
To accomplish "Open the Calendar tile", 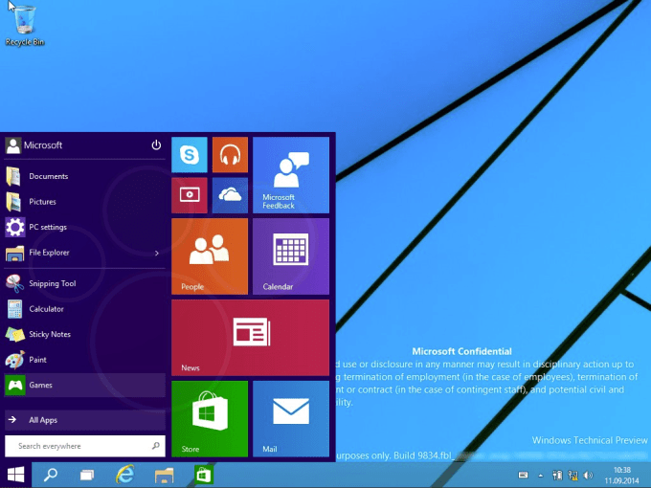I will pos(291,255).
